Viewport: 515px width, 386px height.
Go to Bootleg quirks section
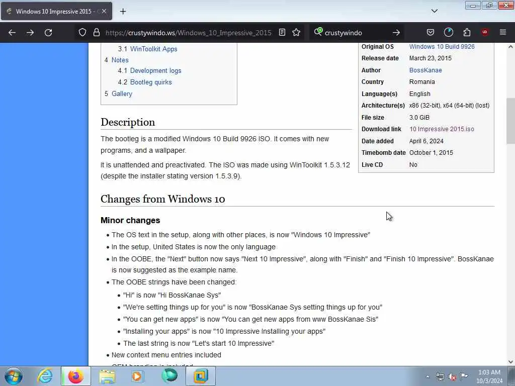(x=151, y=82)
